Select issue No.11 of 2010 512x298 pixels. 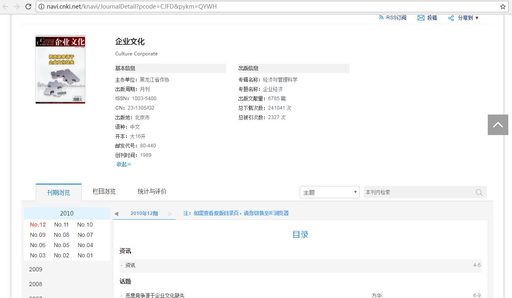click(x=61, y=225)
